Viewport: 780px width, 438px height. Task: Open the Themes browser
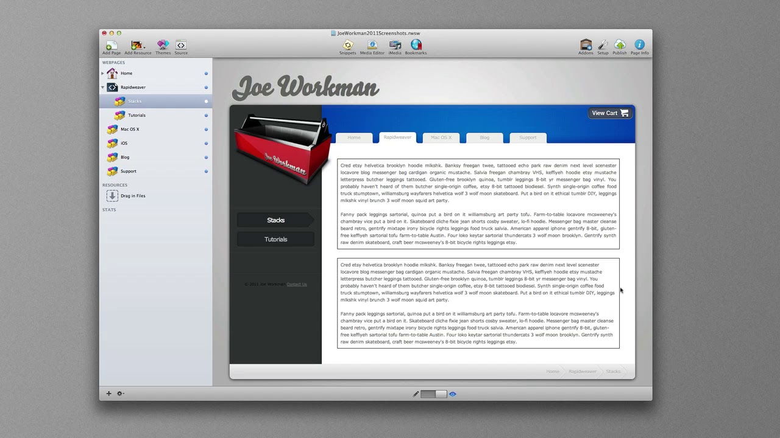tap(163, 47)
